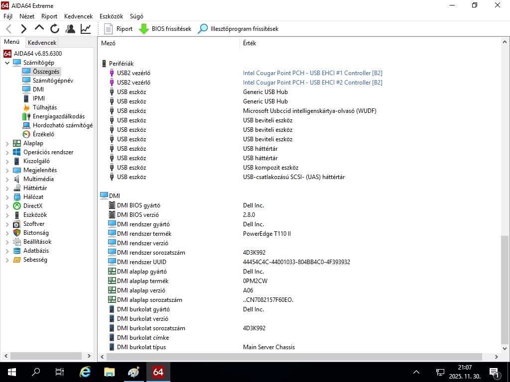This screenshot has width=510, height=382.
Task: Open the Nézet menu
Action: (27, 16)
